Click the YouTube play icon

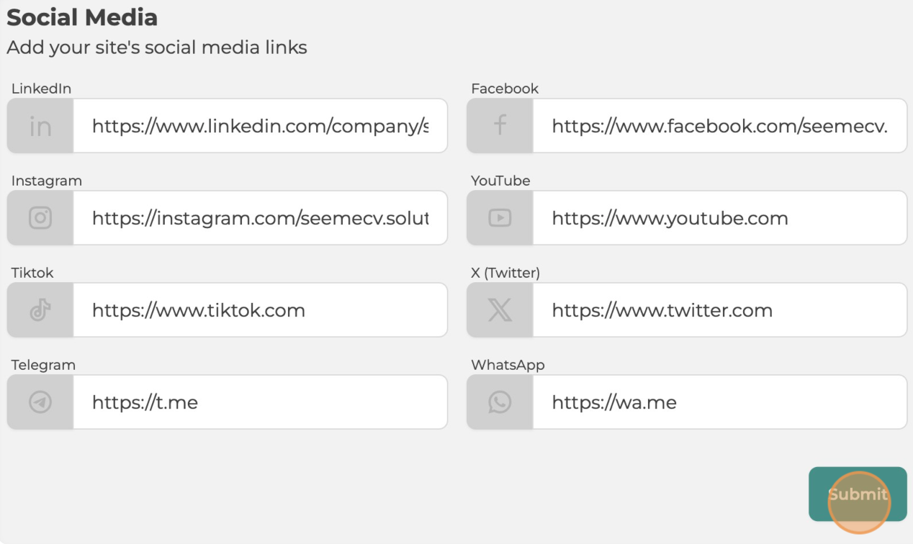coord(500,218)
